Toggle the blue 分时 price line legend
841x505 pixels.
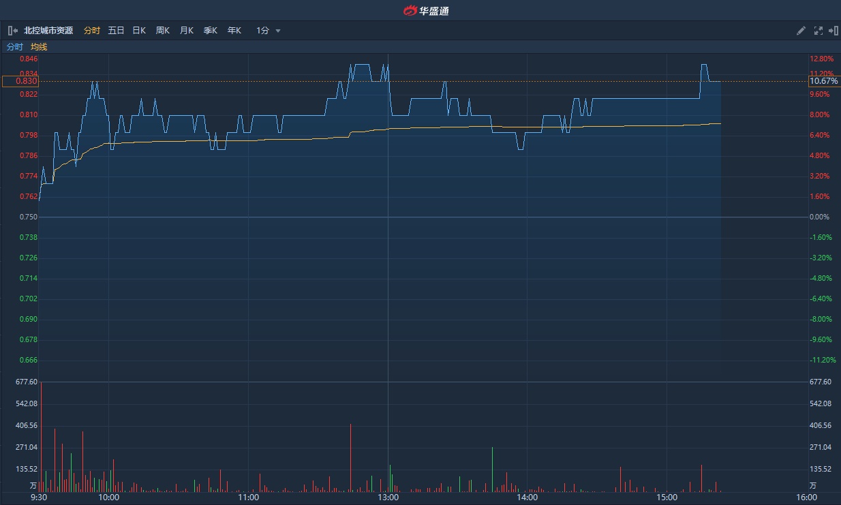tap(14, 47)
